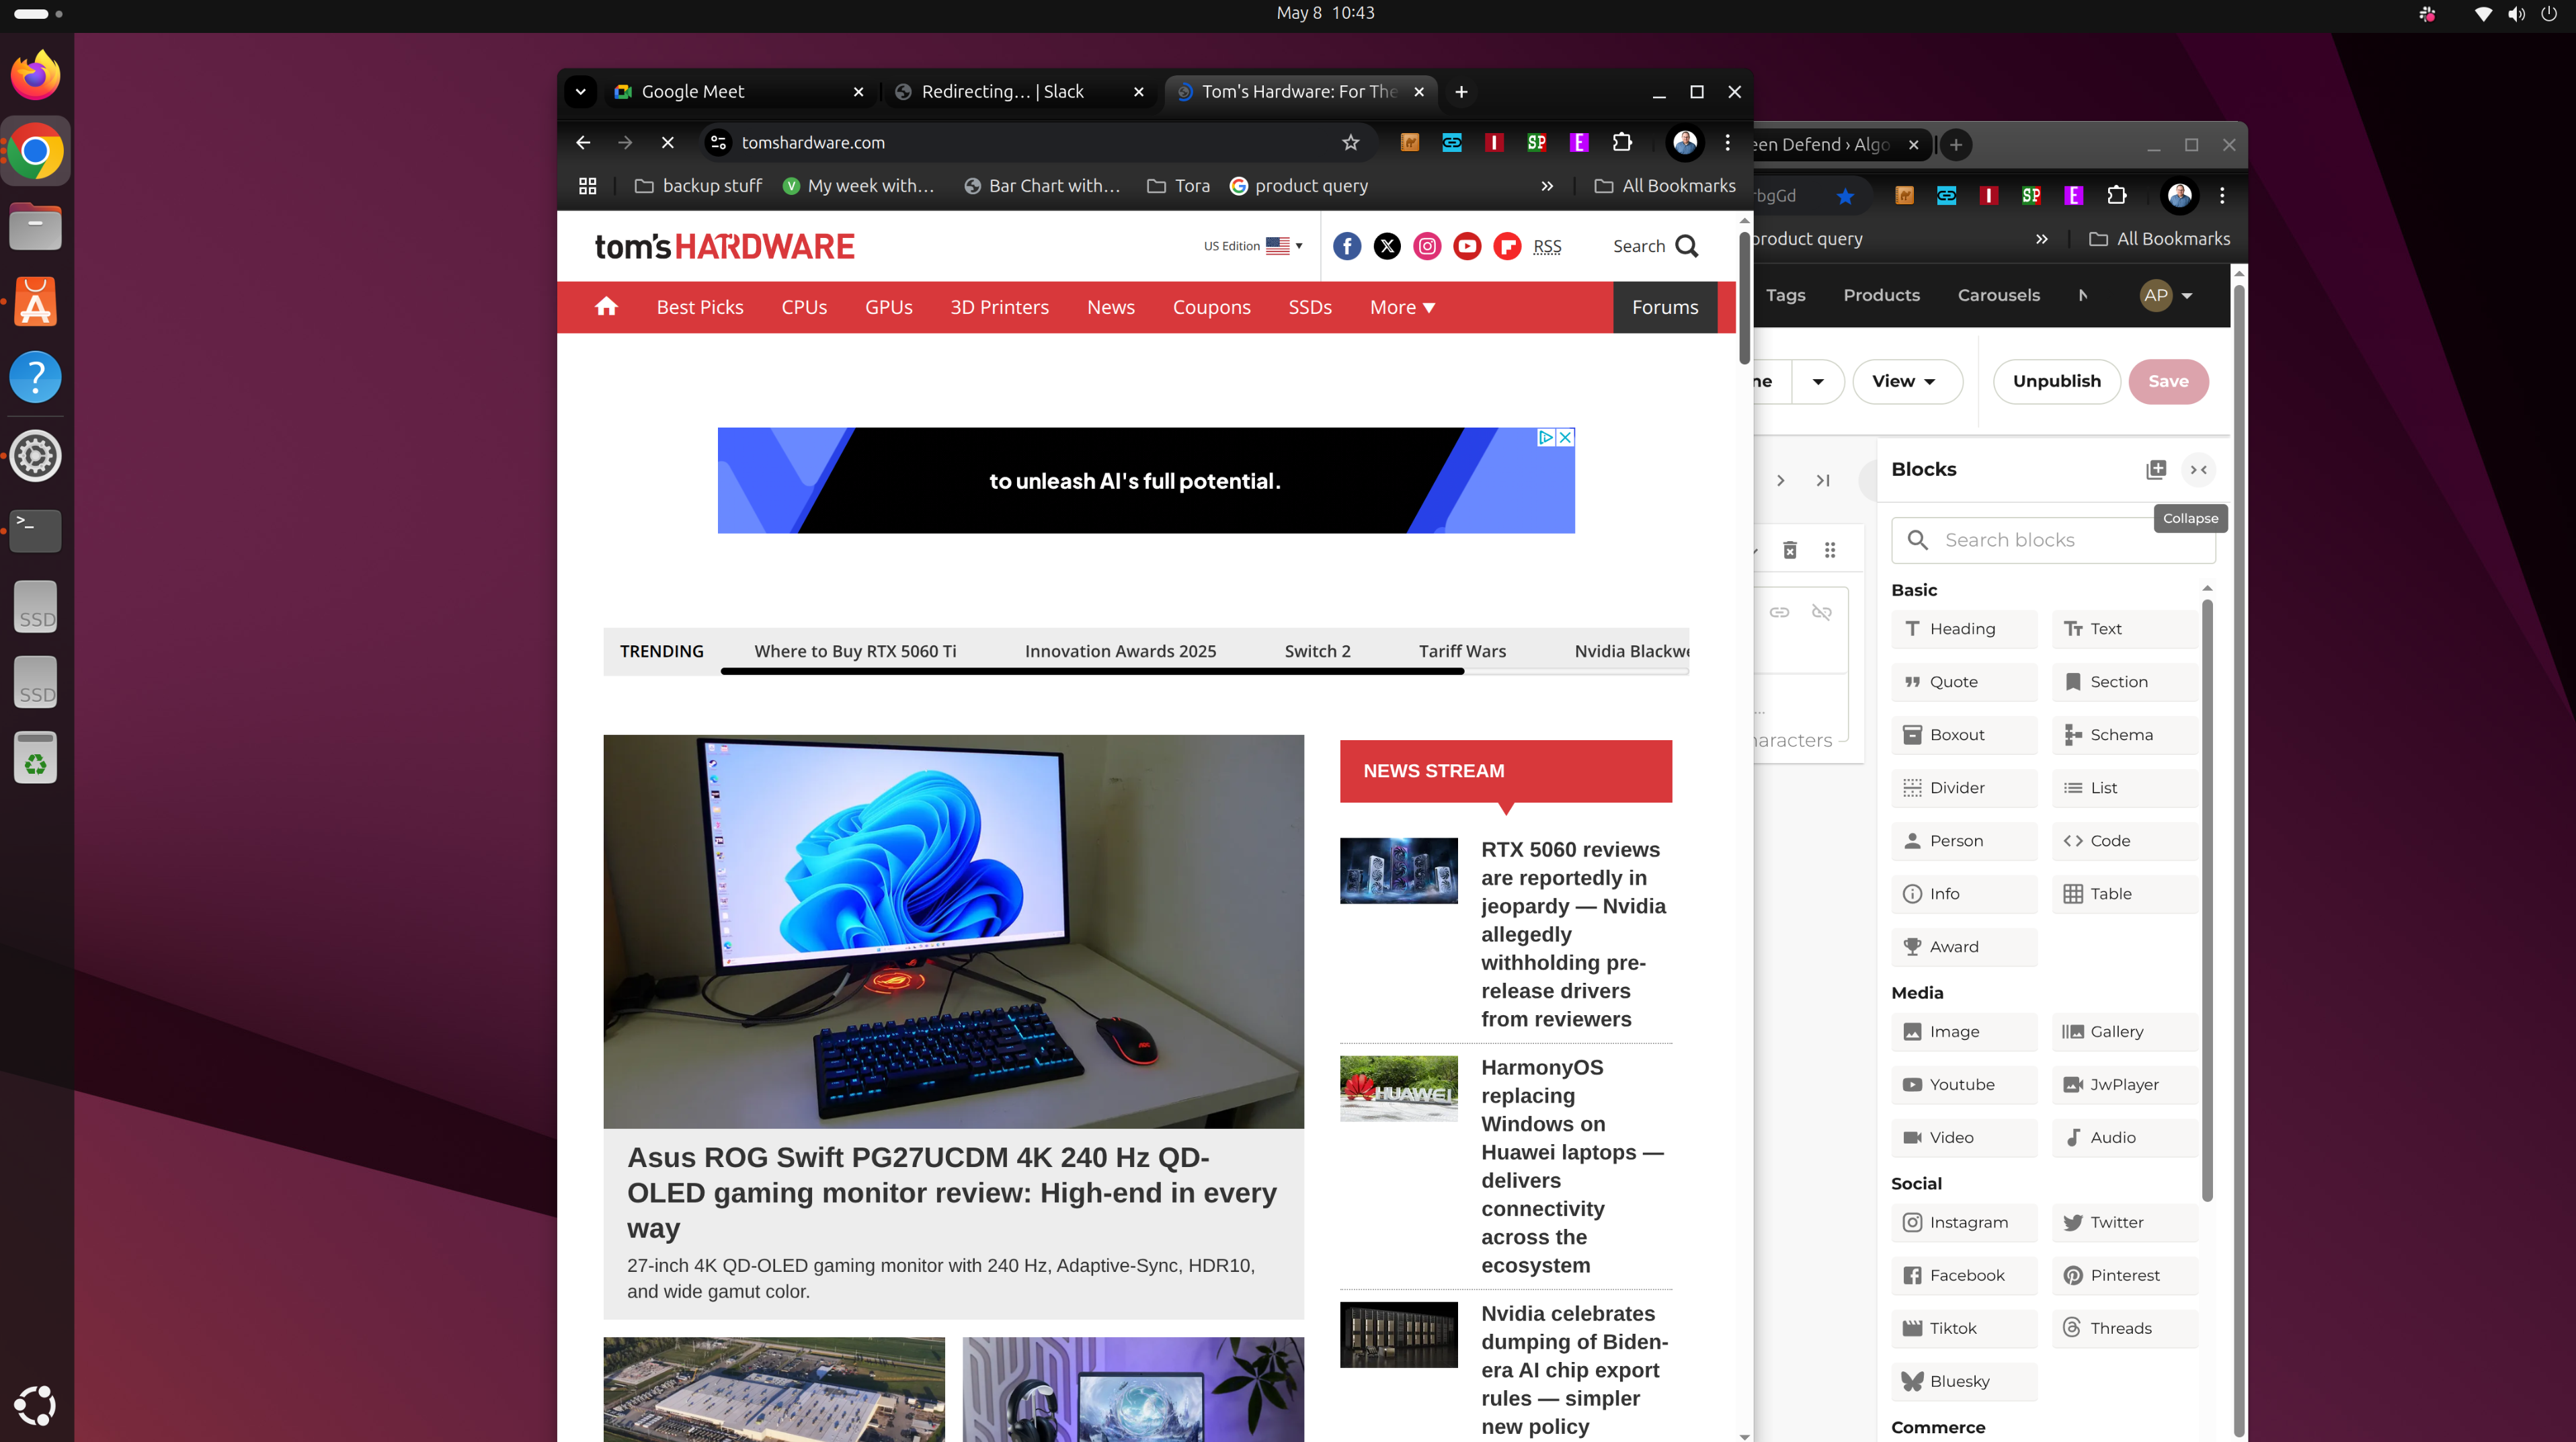Open the Carousels tab in editor window
The height and width of the screenshot is (1442, 2576).
[x=1998, y=295]
